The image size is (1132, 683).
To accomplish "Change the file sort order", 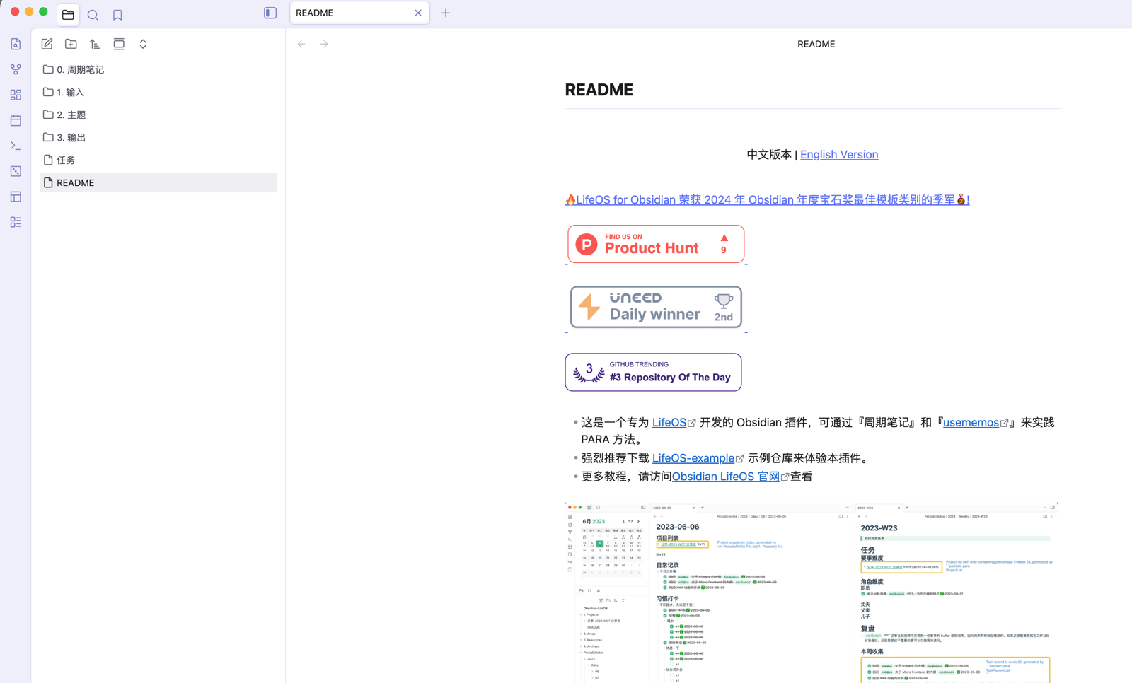I will (x=95, y=44).
